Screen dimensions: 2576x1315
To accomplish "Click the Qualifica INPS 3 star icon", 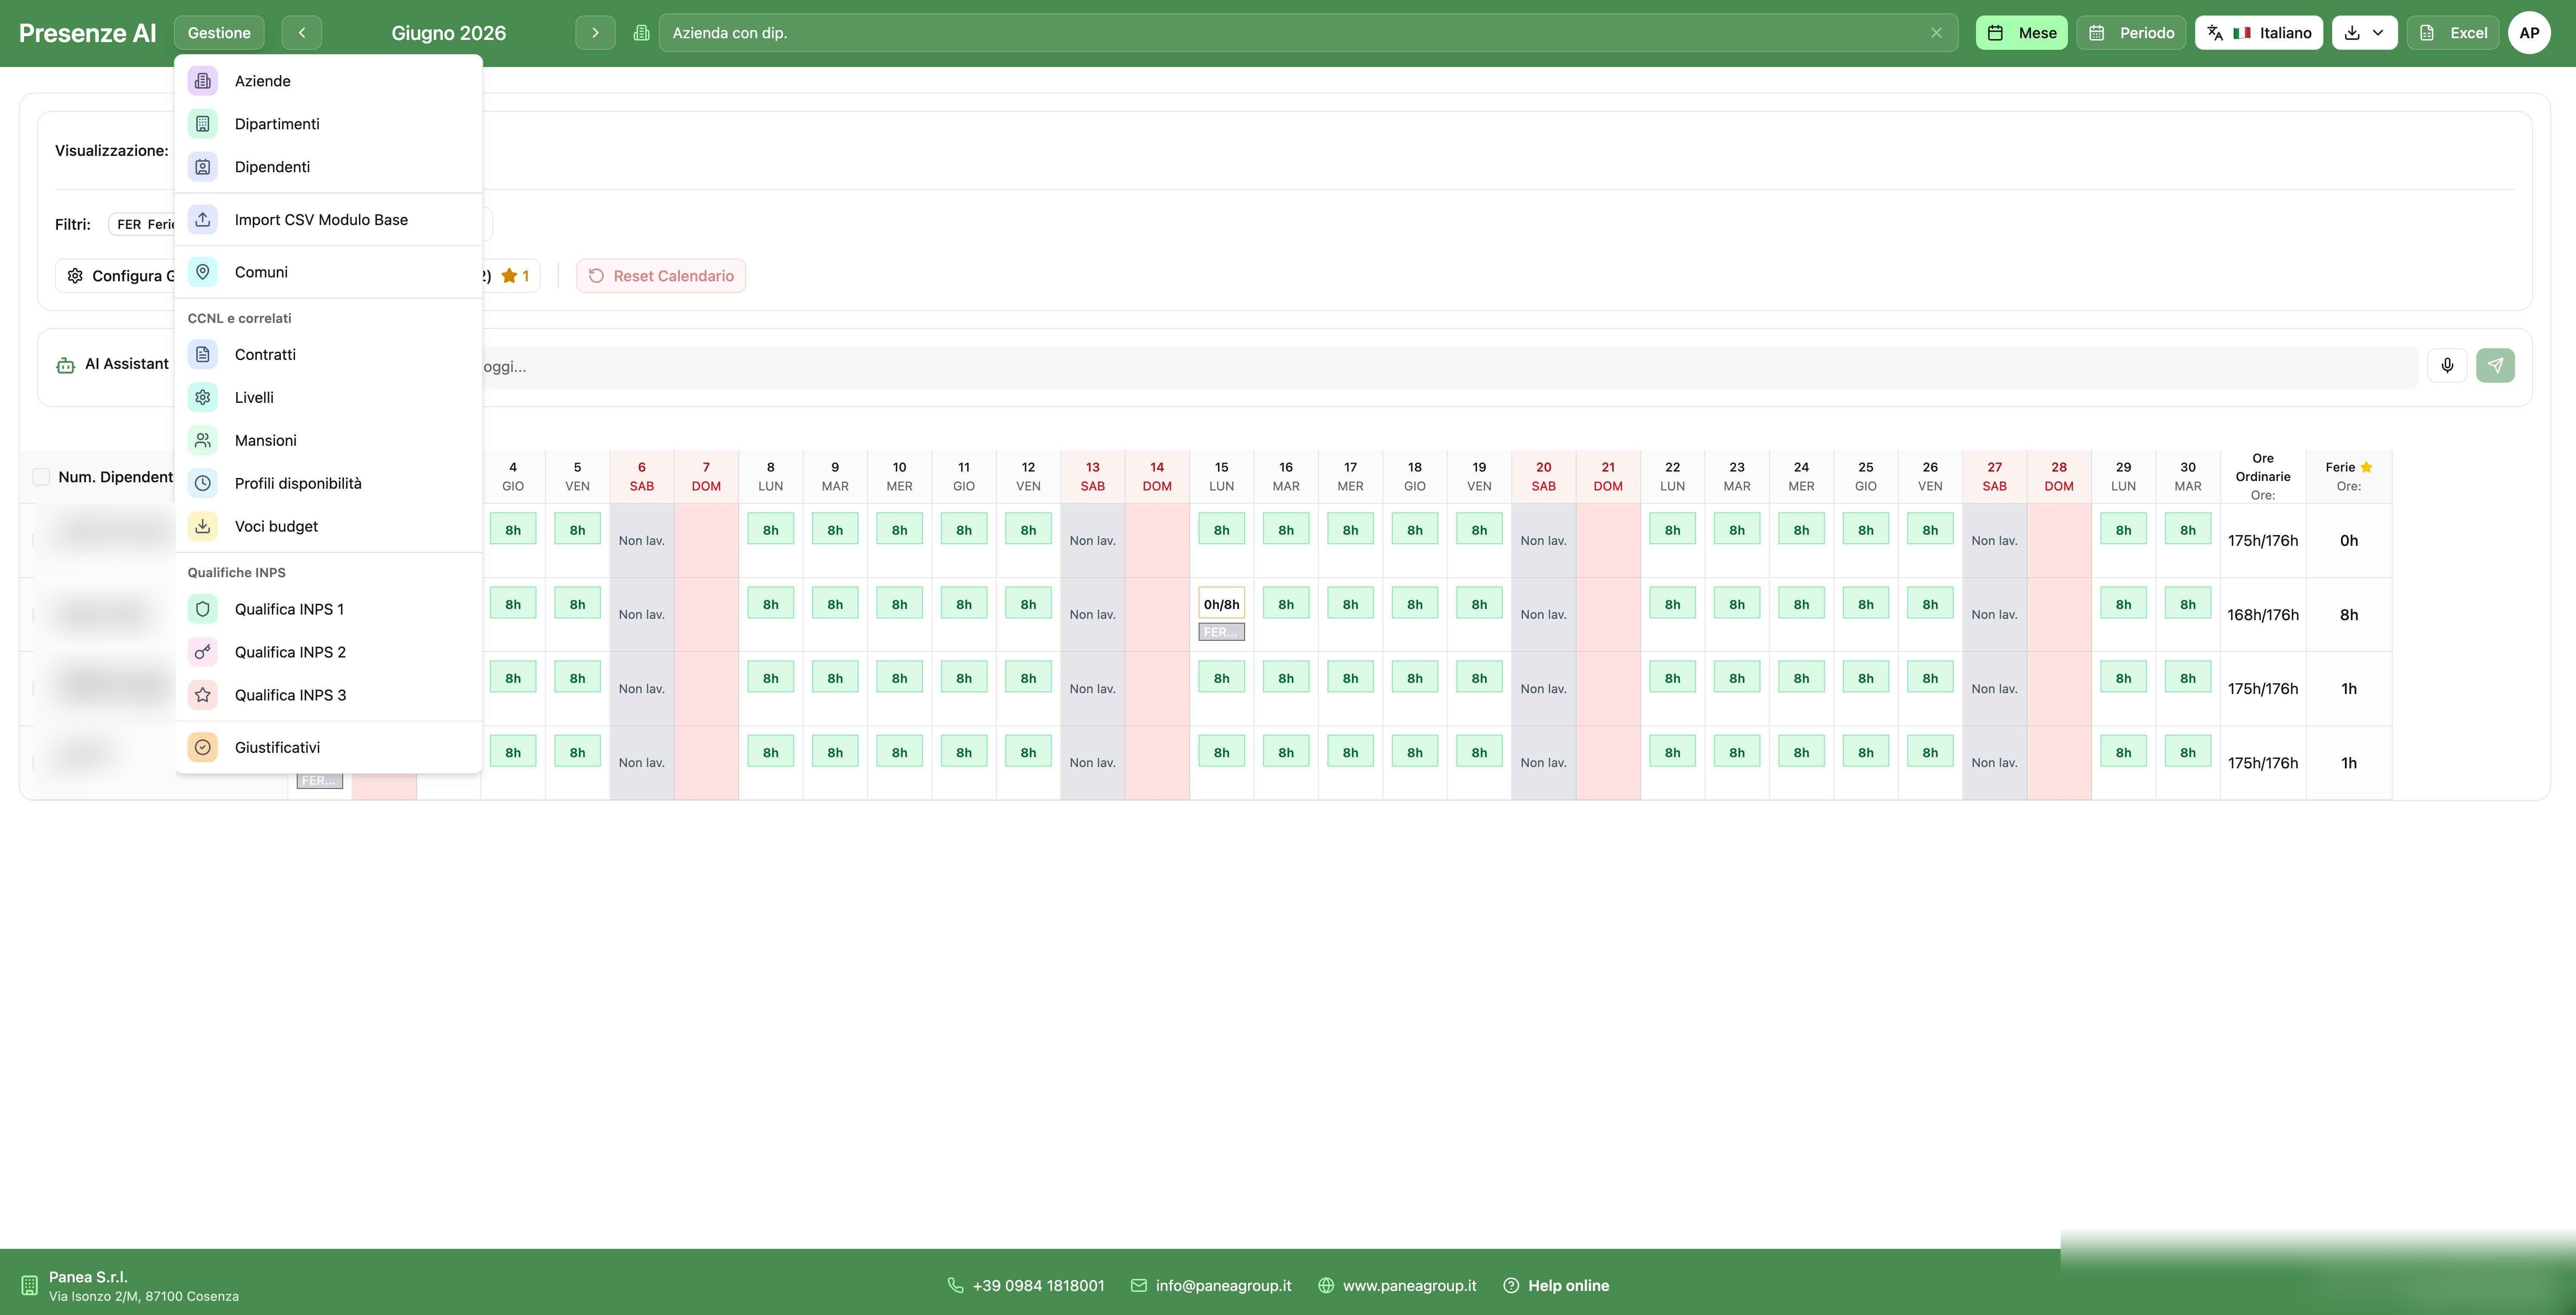I will (203, 695).
